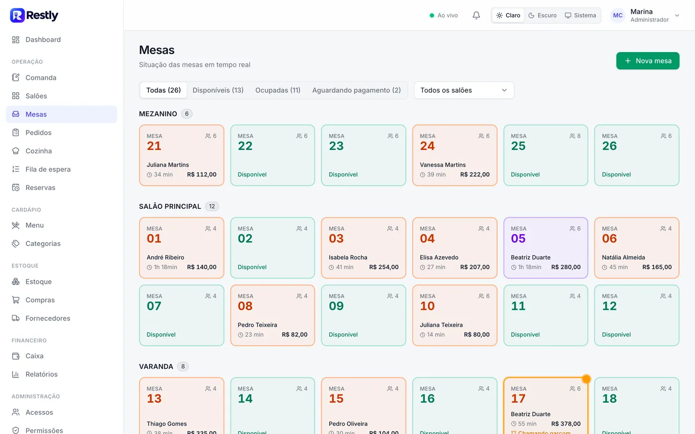Switch to the Ocupadas (11) tab

[x=278, y=90]
